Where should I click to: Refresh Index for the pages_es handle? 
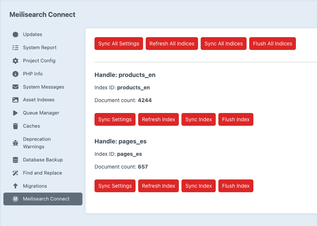tap(158, 186)
